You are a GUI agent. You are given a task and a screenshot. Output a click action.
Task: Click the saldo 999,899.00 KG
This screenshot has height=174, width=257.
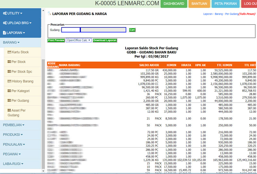[x=149, y=77]
